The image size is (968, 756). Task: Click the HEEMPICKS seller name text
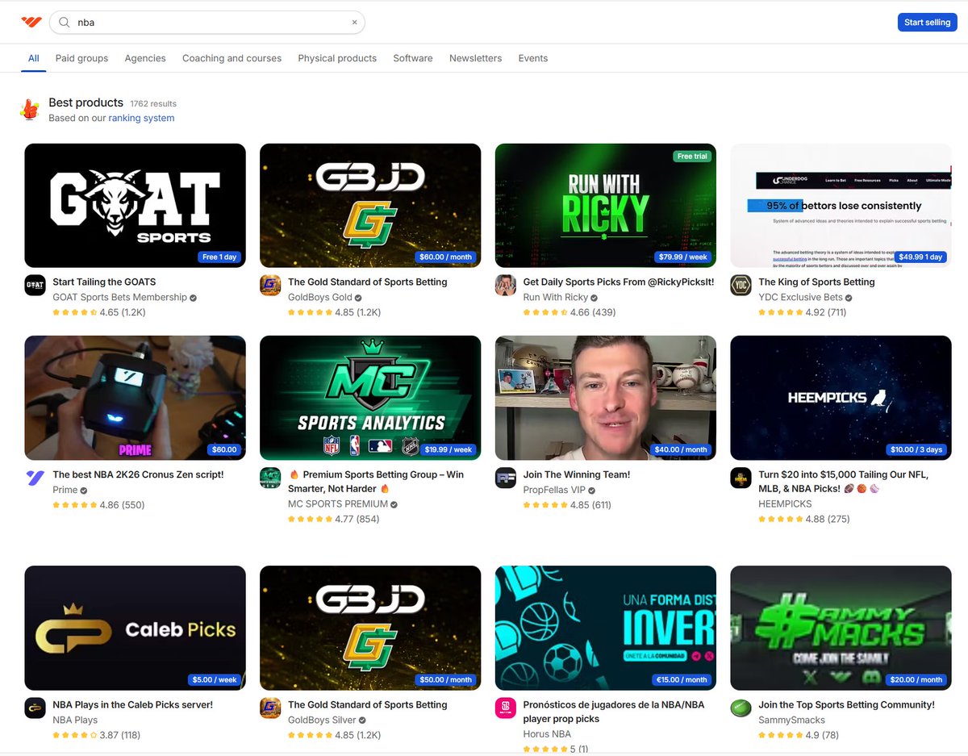click(x=785, y=503)
